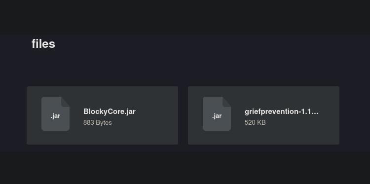Click the folded corner of BlockyCore's file icon
Screen dimensions: 370x184
(x=65, y=102)
